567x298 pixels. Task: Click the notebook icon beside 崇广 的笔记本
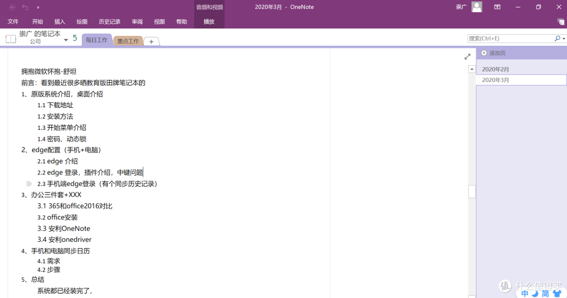(11, 39)
